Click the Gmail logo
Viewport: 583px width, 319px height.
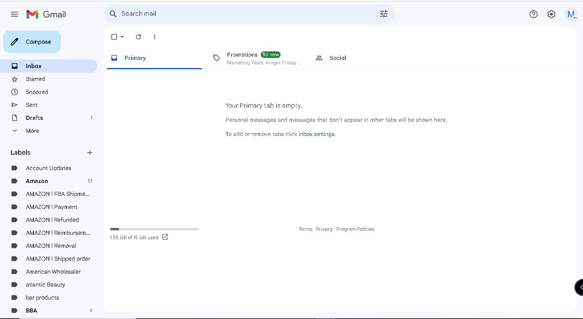[46, 14]
